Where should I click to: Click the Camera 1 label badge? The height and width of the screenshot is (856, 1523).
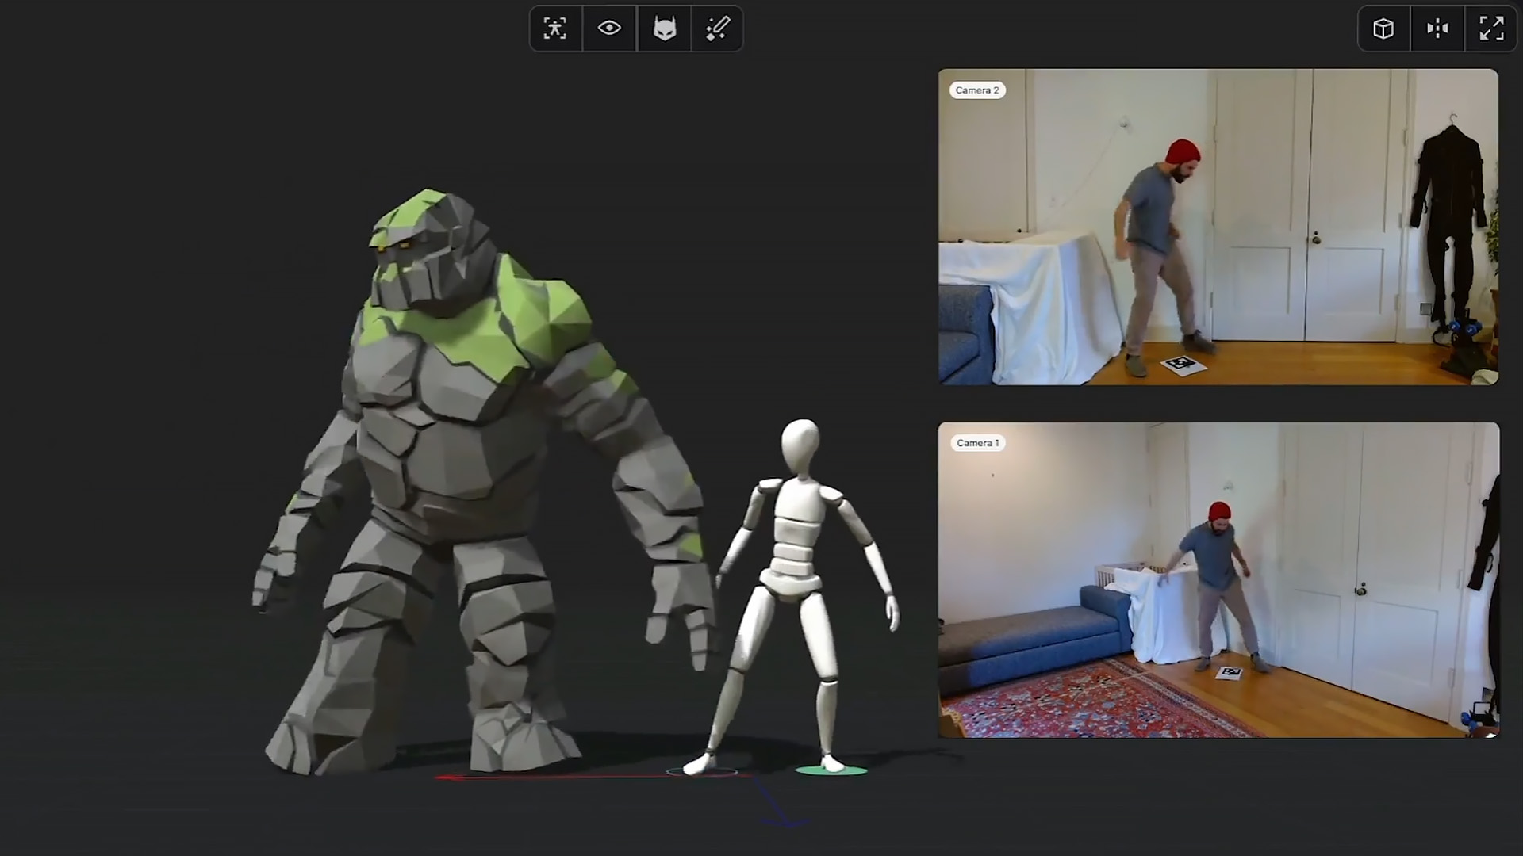pyautogui.click(x=977, y=443)
